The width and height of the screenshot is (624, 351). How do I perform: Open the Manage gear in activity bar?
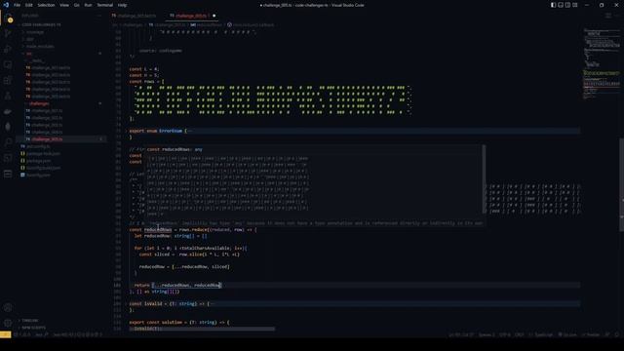coord(8,323)
